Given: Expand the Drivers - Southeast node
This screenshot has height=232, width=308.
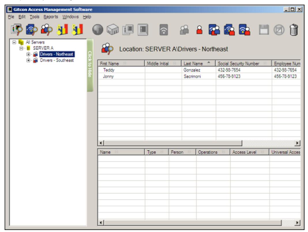Looking at the screenshot, I should point(28,60).
